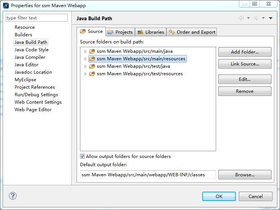Image resolution: width=280 pixels, height=210 pixels.
Task: Expand the src/test/resources source folder
Action: click(x=85, y=74)
